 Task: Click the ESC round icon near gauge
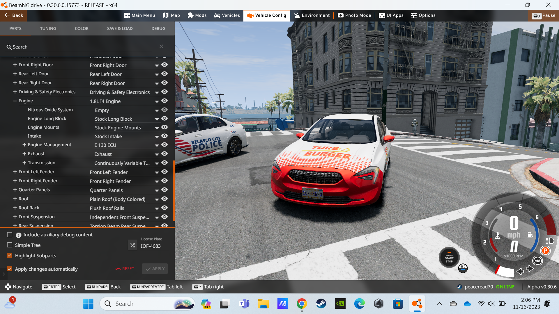tap(463, 268)
